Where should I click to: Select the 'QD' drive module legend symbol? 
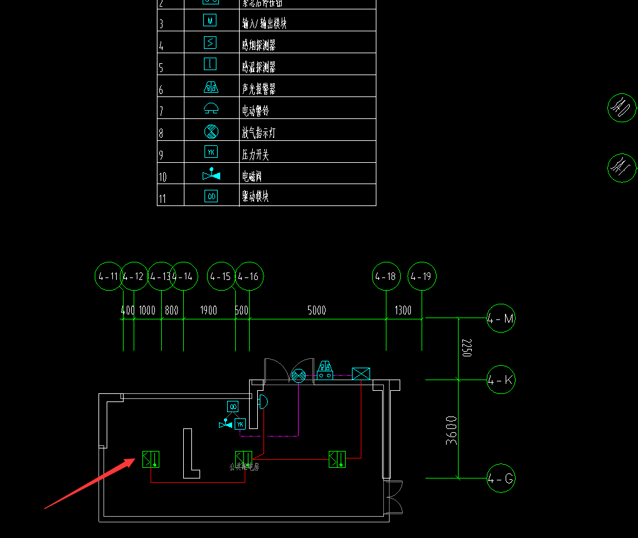pyautogui.click(x=211, y=196)
